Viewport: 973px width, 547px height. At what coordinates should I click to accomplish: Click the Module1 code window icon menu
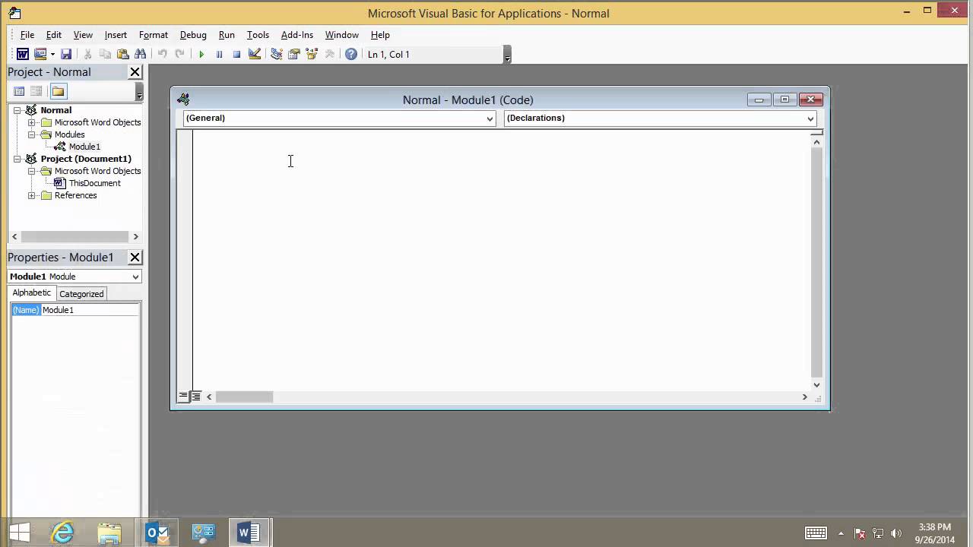click(183, 100)
